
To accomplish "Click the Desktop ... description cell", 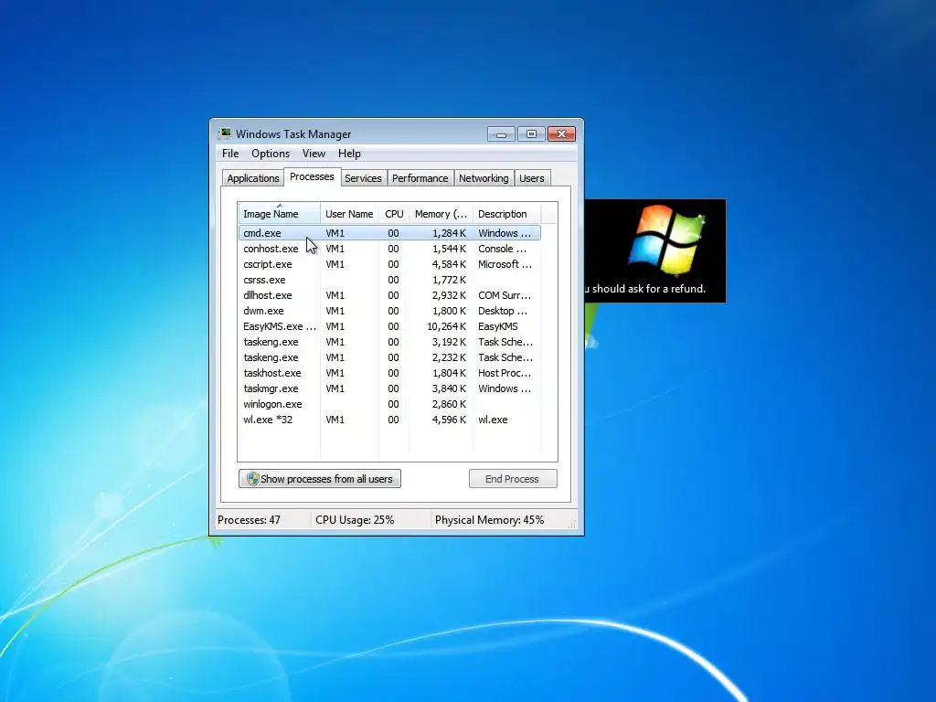I will [503, 311].
